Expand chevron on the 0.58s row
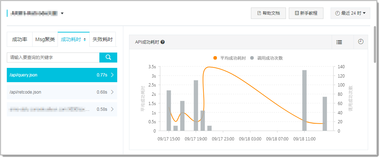 pos(112,109)
